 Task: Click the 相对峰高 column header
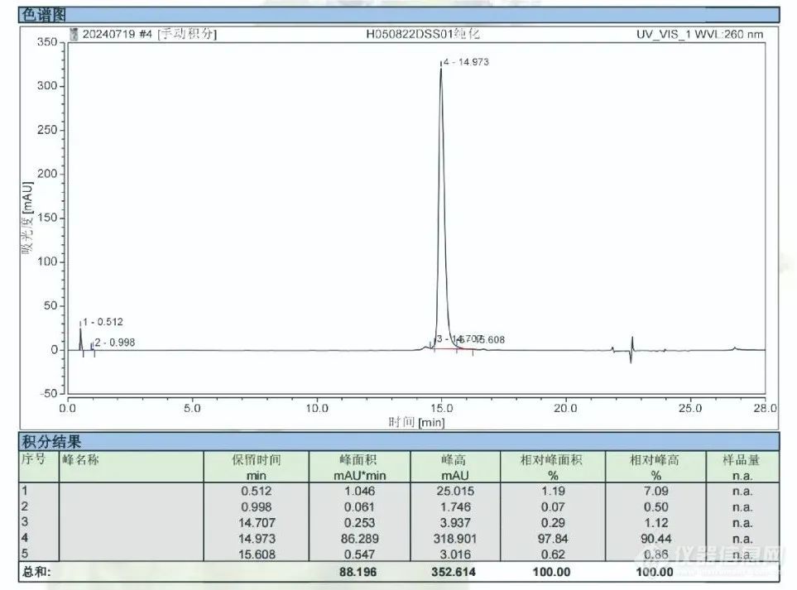pos(655,460)
